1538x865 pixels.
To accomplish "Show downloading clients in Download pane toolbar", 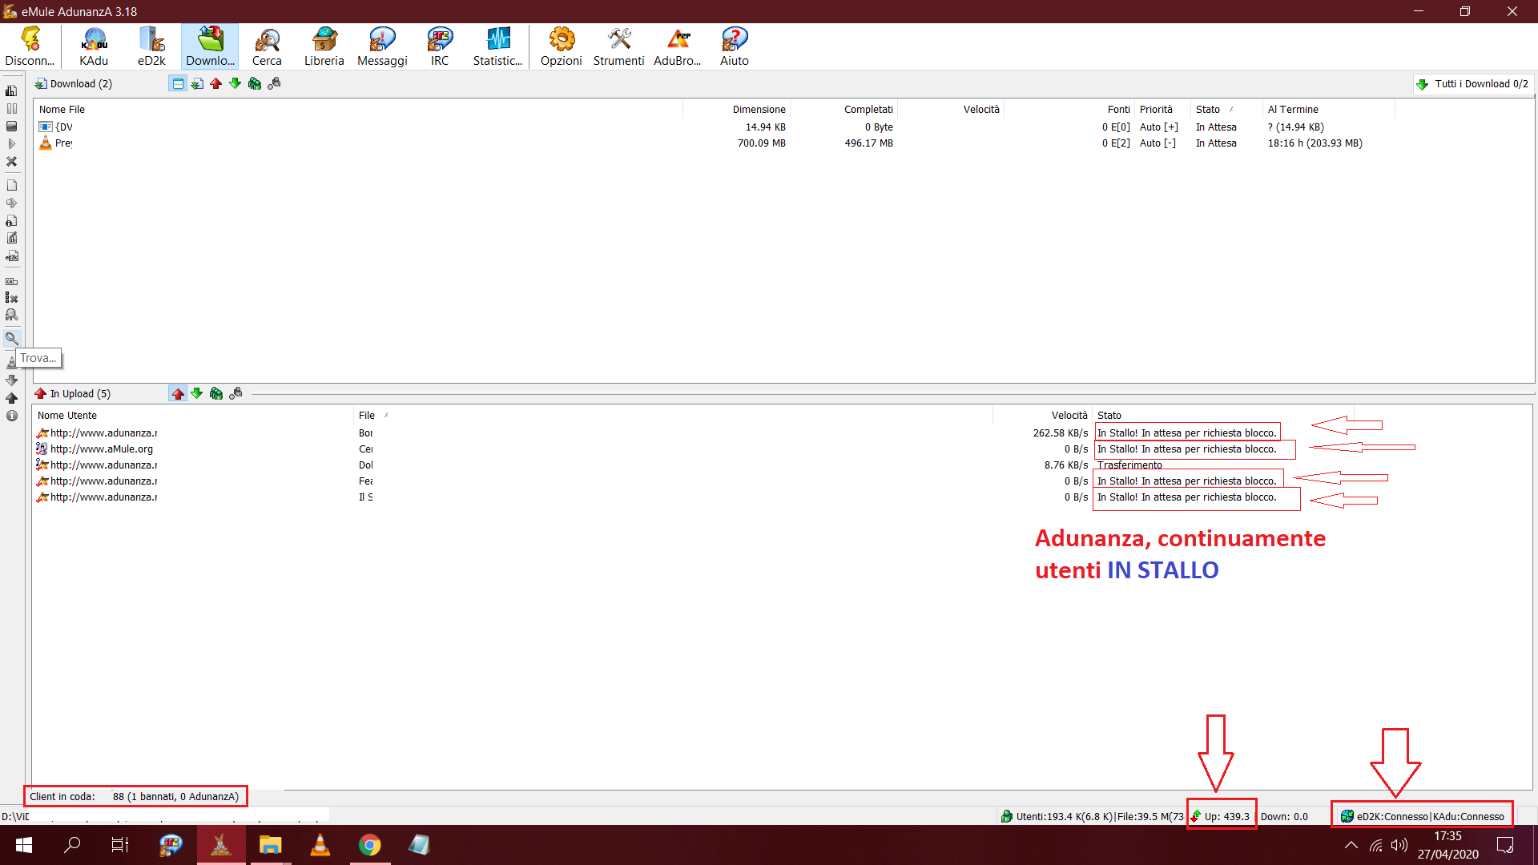I will [x=236, y=83].
